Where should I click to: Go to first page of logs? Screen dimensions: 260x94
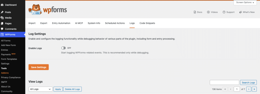tap(225, 89)
